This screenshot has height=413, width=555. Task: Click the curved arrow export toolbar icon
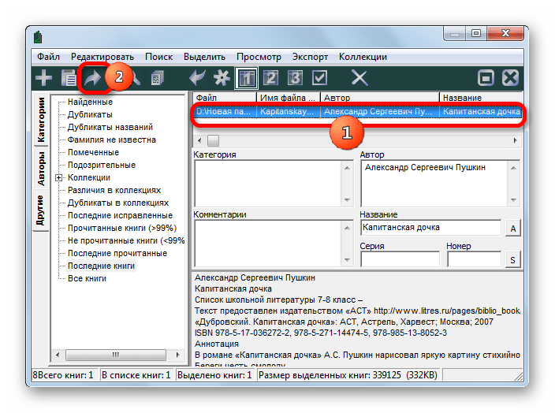(93, 78)
